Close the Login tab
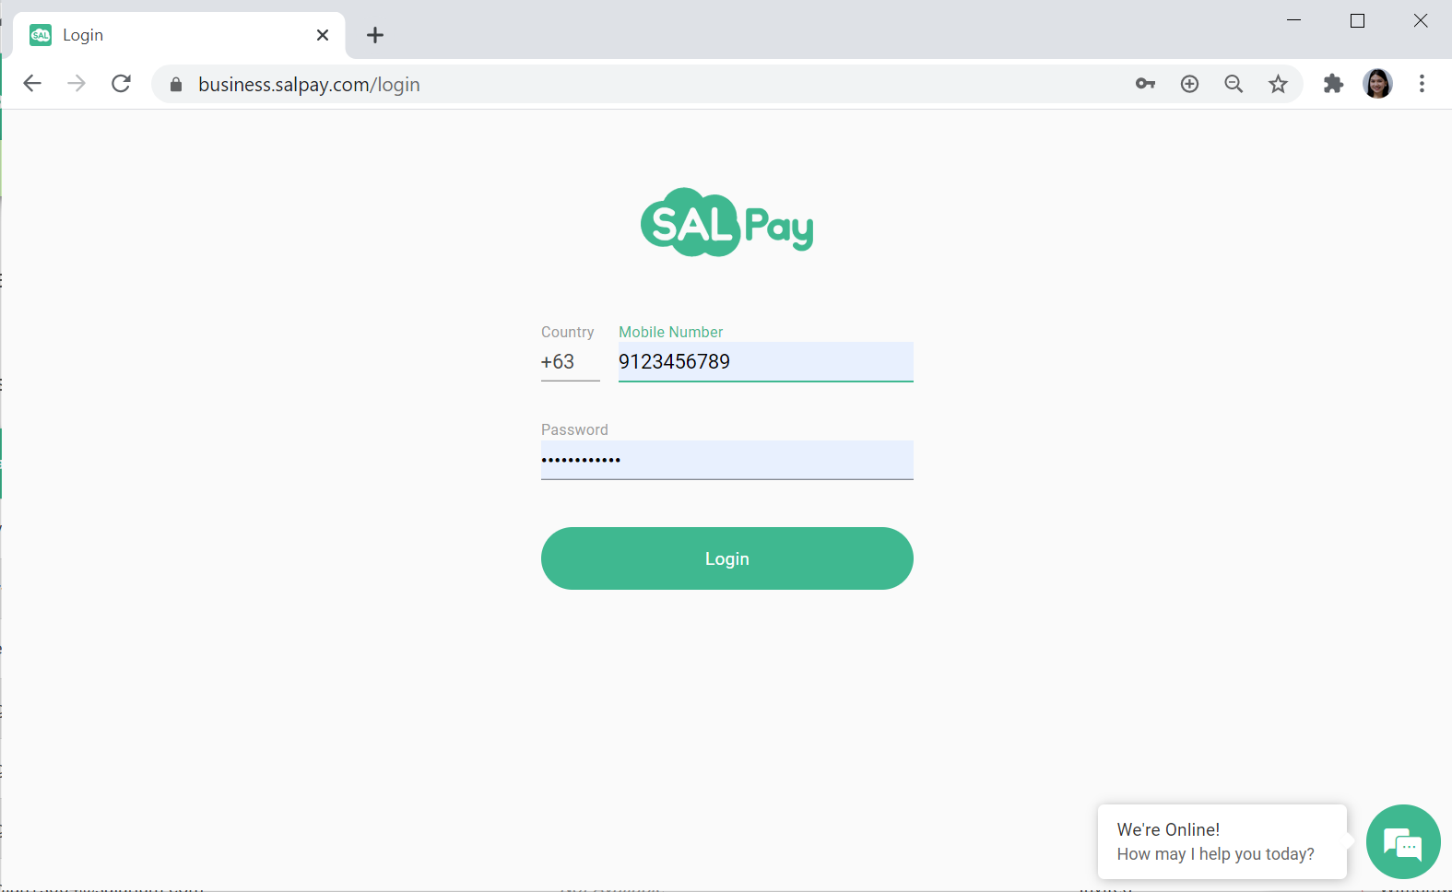Image resolution: width=1452 pixels, height=892 pixels. click(x=323, y=35)
